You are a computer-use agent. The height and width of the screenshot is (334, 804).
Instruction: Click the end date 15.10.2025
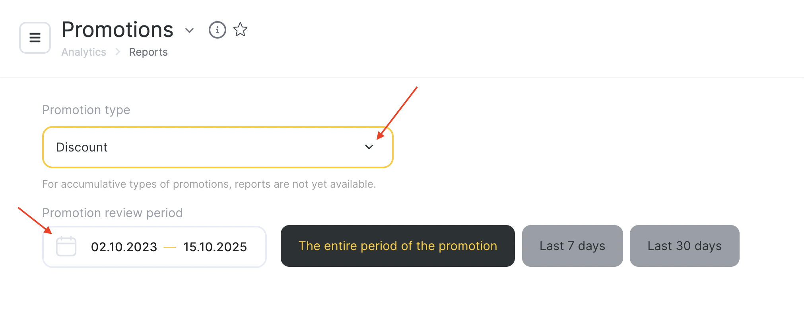click(215, 247)
